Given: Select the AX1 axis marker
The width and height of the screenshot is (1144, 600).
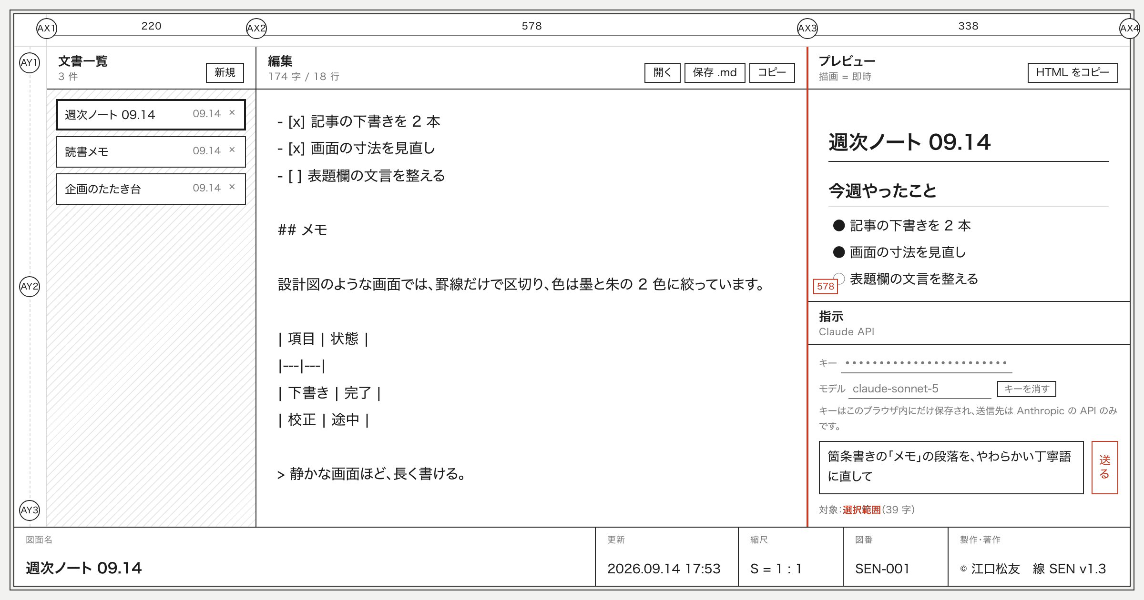Looking at the screenshot, I should pos(47,28).
